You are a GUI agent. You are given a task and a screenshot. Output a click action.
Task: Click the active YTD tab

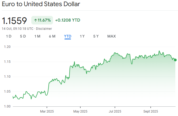[x=67, y=36]
